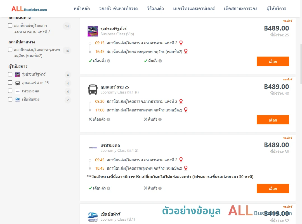302x224 pixels.
Task: Click the ผู้ให้บริการ sidebar heading
Action: pyautogui.click(x=18, y=66)
